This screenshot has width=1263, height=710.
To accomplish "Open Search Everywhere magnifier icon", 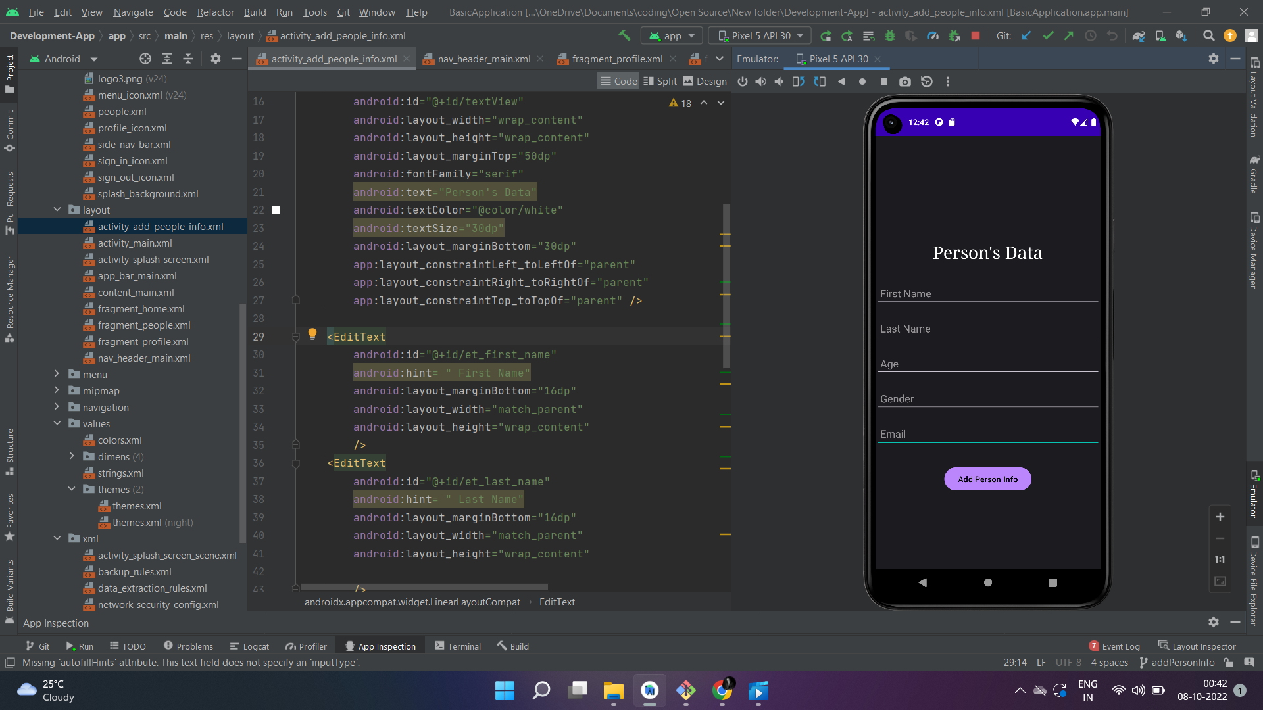I will [x=1208, y=35].
